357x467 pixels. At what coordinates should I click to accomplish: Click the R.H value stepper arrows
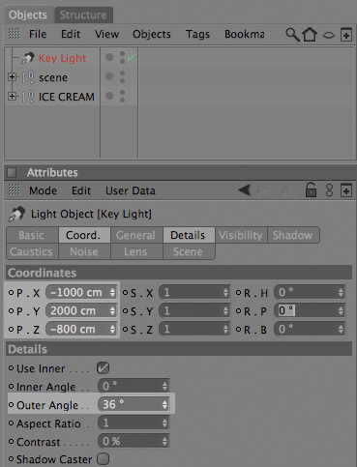click(341, 293)
